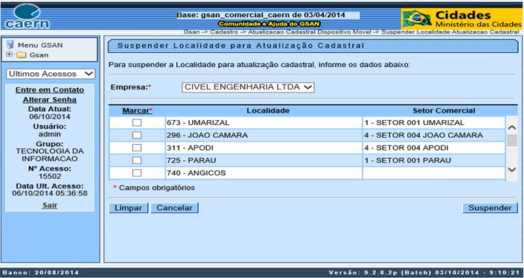Click the Localidade column header

coord(268,111)
